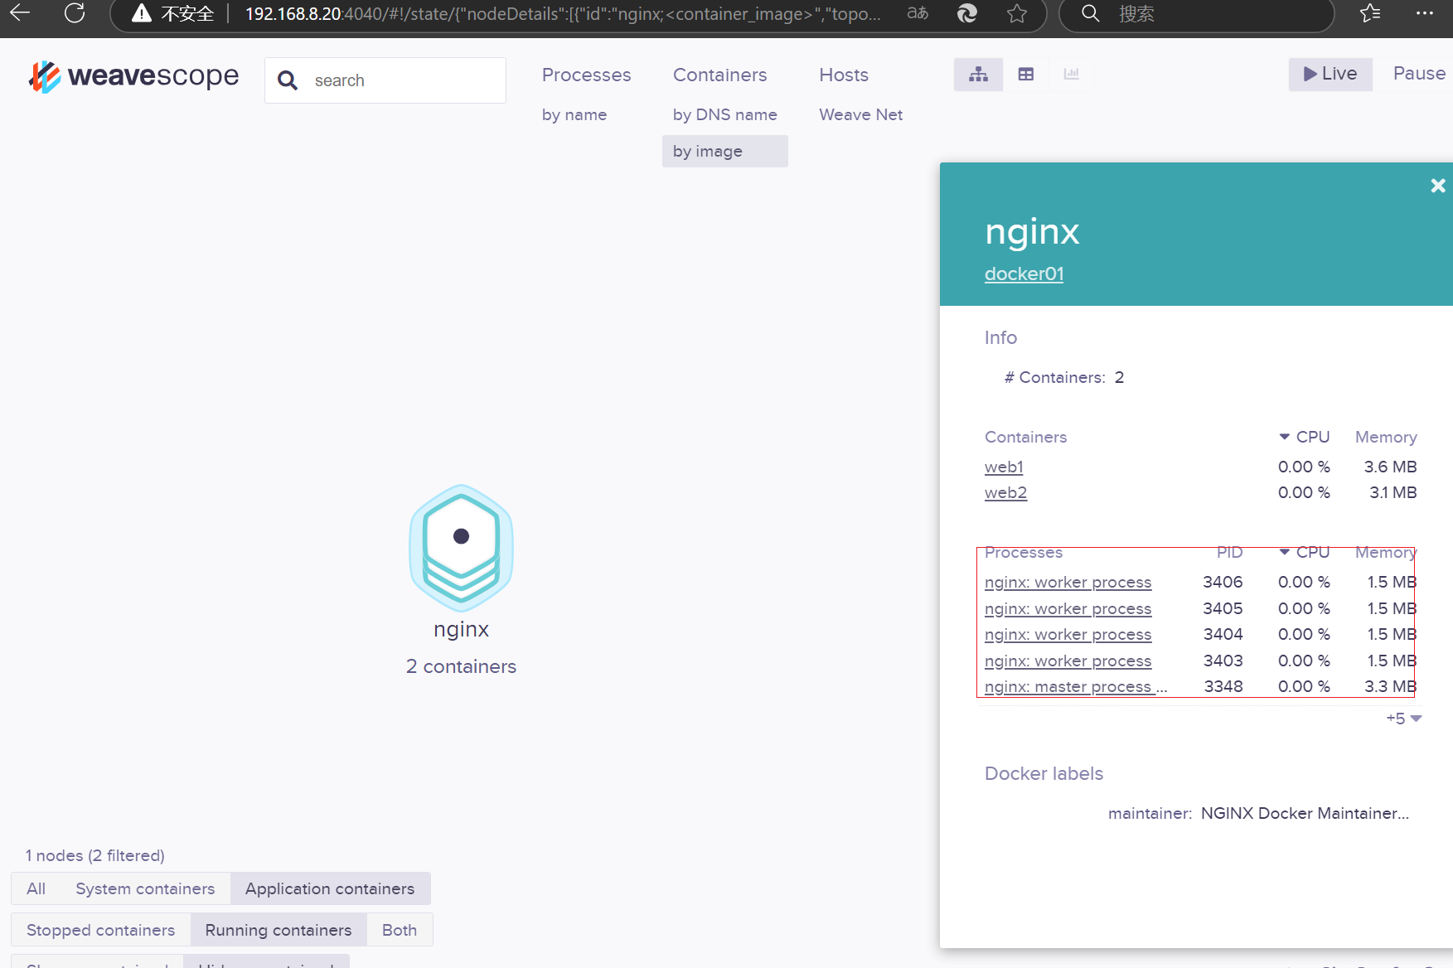Open nginx worker process PID 3404
The width and height of the screenshot is (1453, 968).
pos(1068,634)
